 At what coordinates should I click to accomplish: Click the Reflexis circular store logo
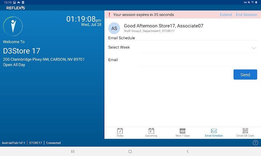pos(13,26)
